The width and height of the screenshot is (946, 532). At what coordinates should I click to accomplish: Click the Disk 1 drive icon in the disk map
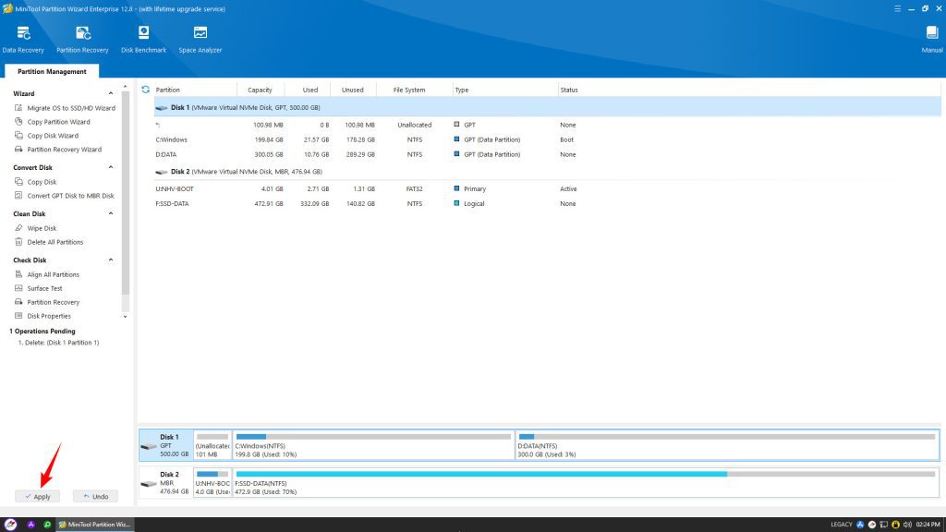[x=149, y=446]
